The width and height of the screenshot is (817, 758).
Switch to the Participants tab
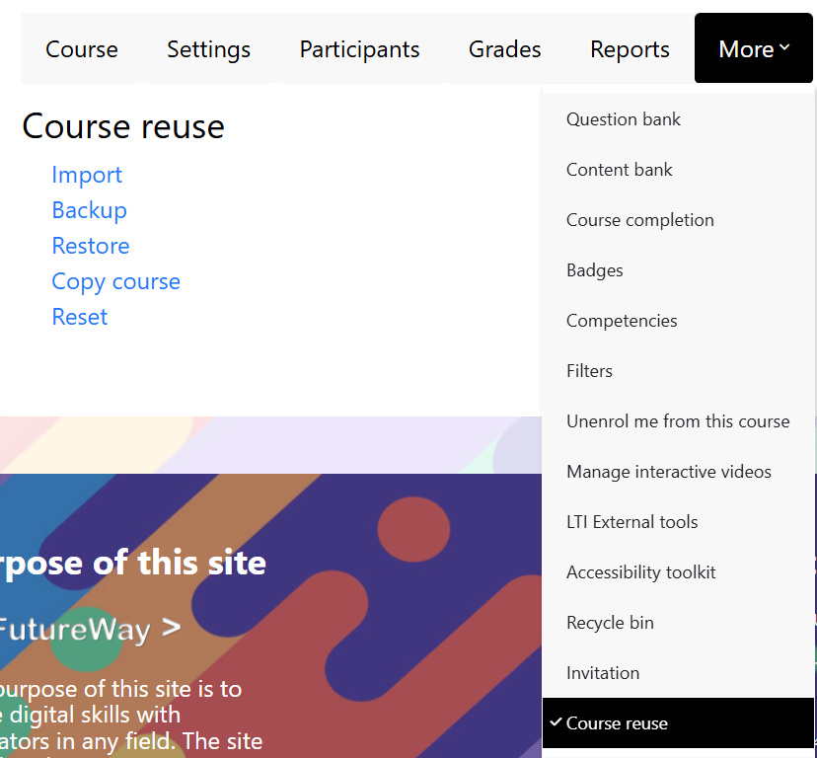(359, 49)
